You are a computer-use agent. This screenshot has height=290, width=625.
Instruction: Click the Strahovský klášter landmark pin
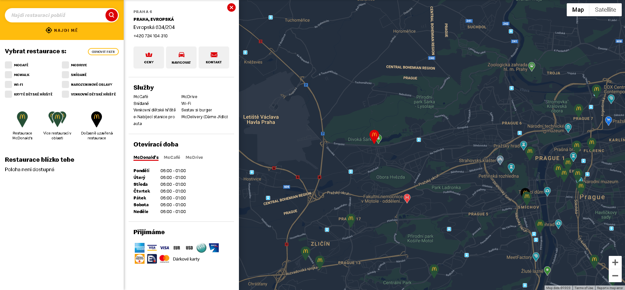500,160
